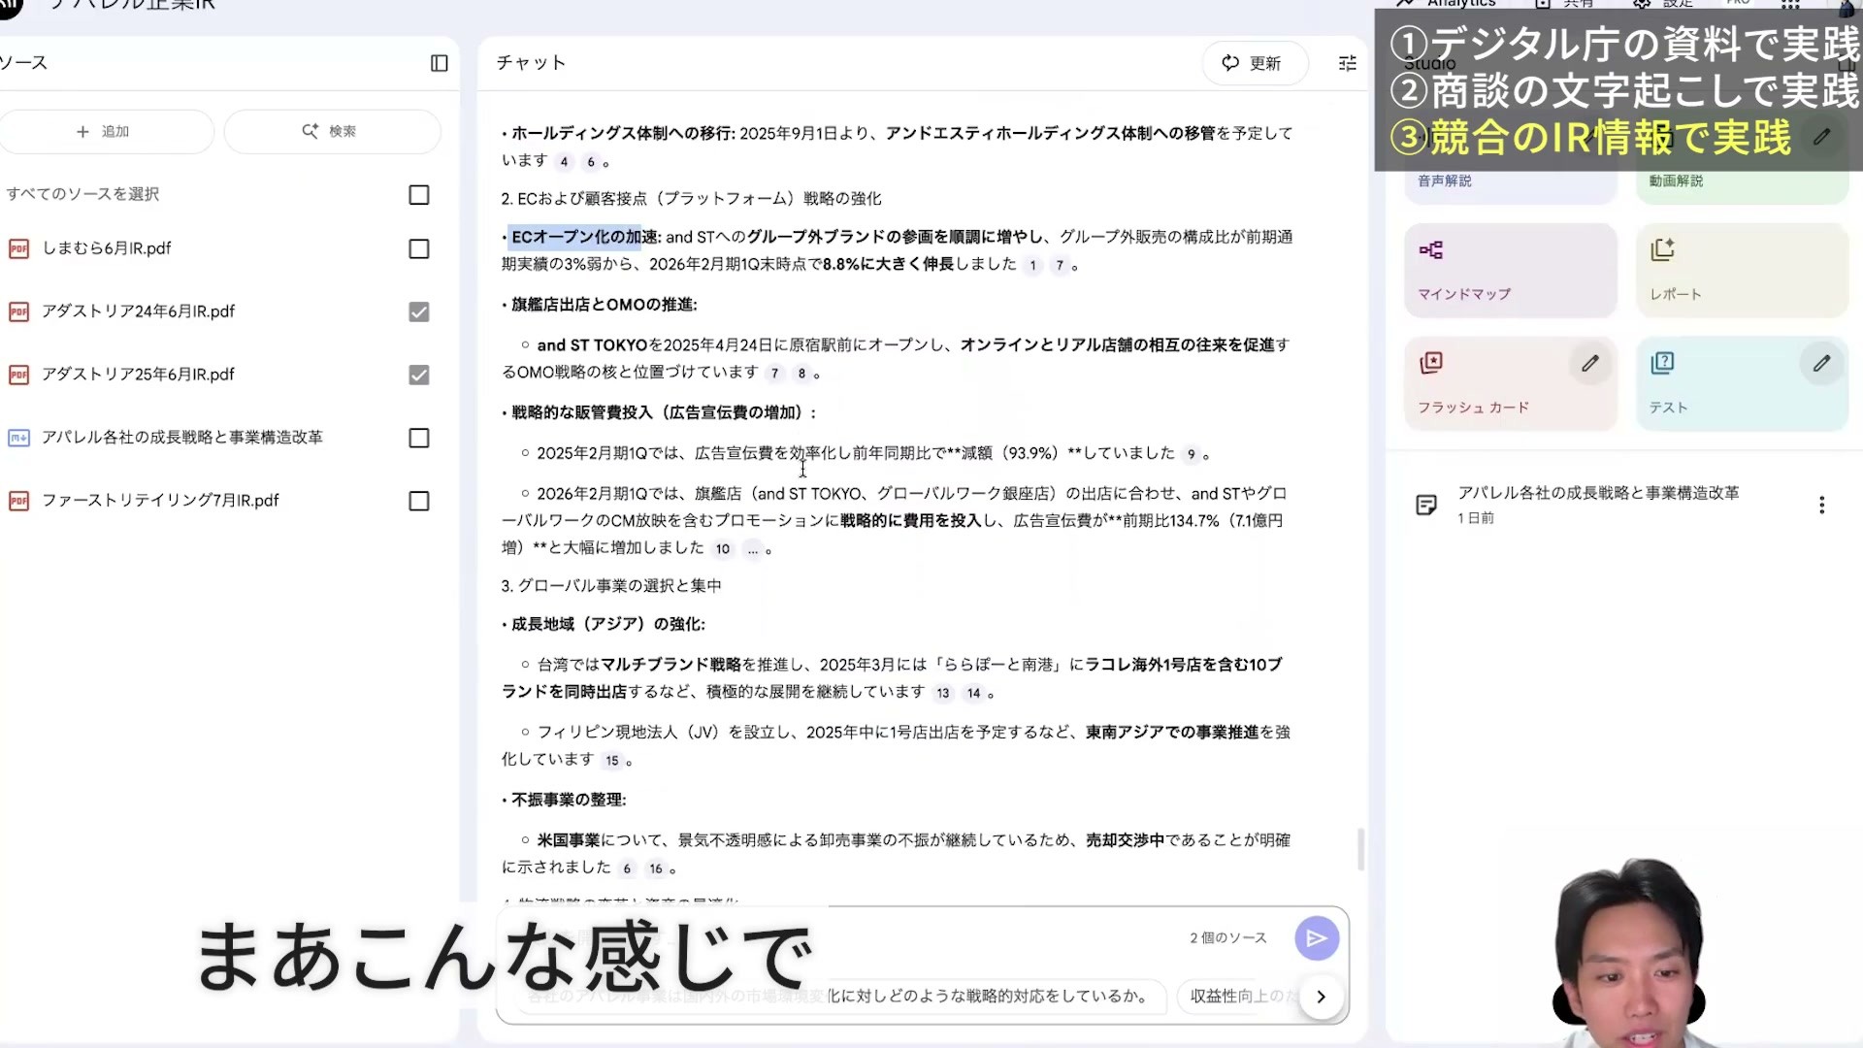The image size is (1863, 1048).
Task: Select the チャット panel header
Action: pyautogui.click(x=531, y=63)
